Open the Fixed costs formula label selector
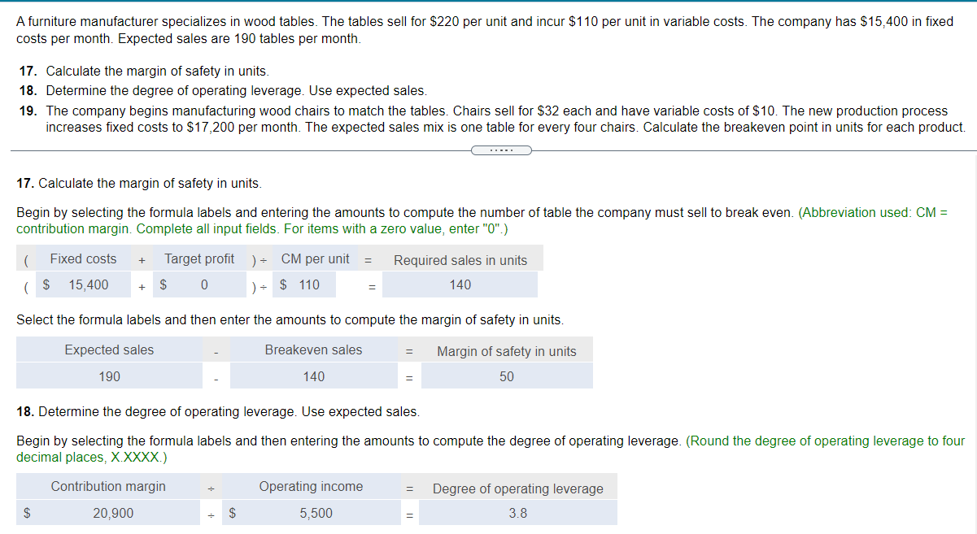The image size is (977, 534). [82, 258]
